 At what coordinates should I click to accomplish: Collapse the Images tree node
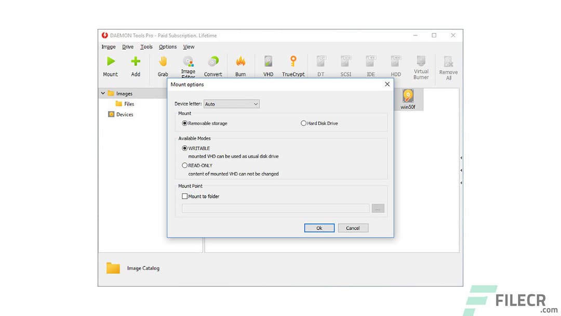click(x=103, y=93)
